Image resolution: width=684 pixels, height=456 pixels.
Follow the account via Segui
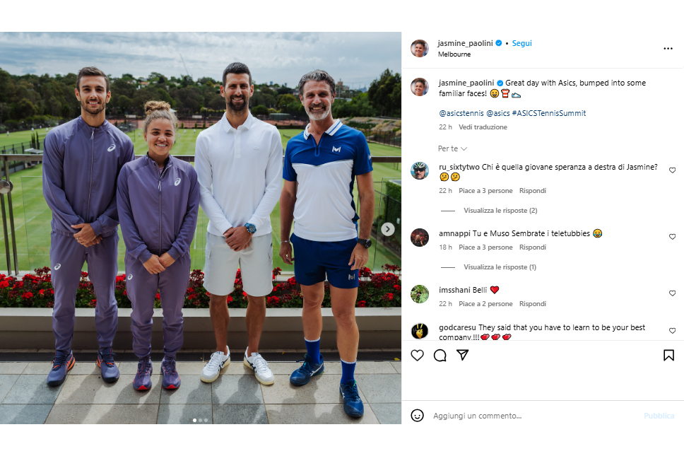[x=521, y=43]
